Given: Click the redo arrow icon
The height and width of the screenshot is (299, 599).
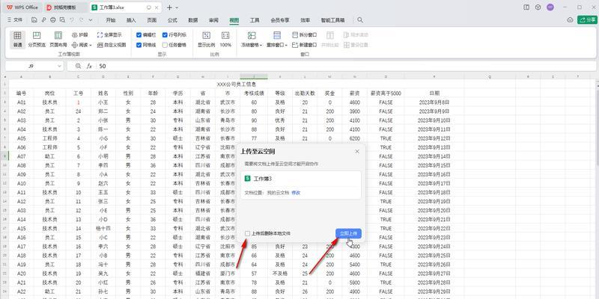Looking at the screenshot, I should [82, 20].
